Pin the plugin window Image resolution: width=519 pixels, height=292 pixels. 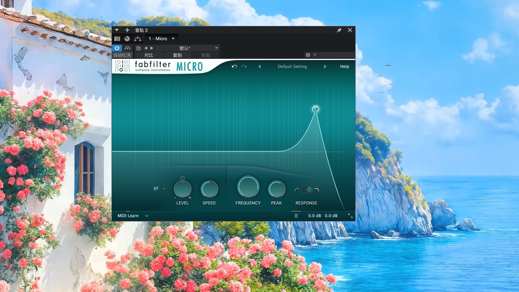pos(339,30)
